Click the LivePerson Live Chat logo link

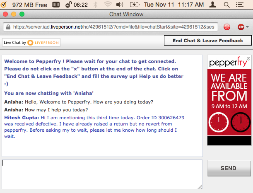[x=31, y=43]
